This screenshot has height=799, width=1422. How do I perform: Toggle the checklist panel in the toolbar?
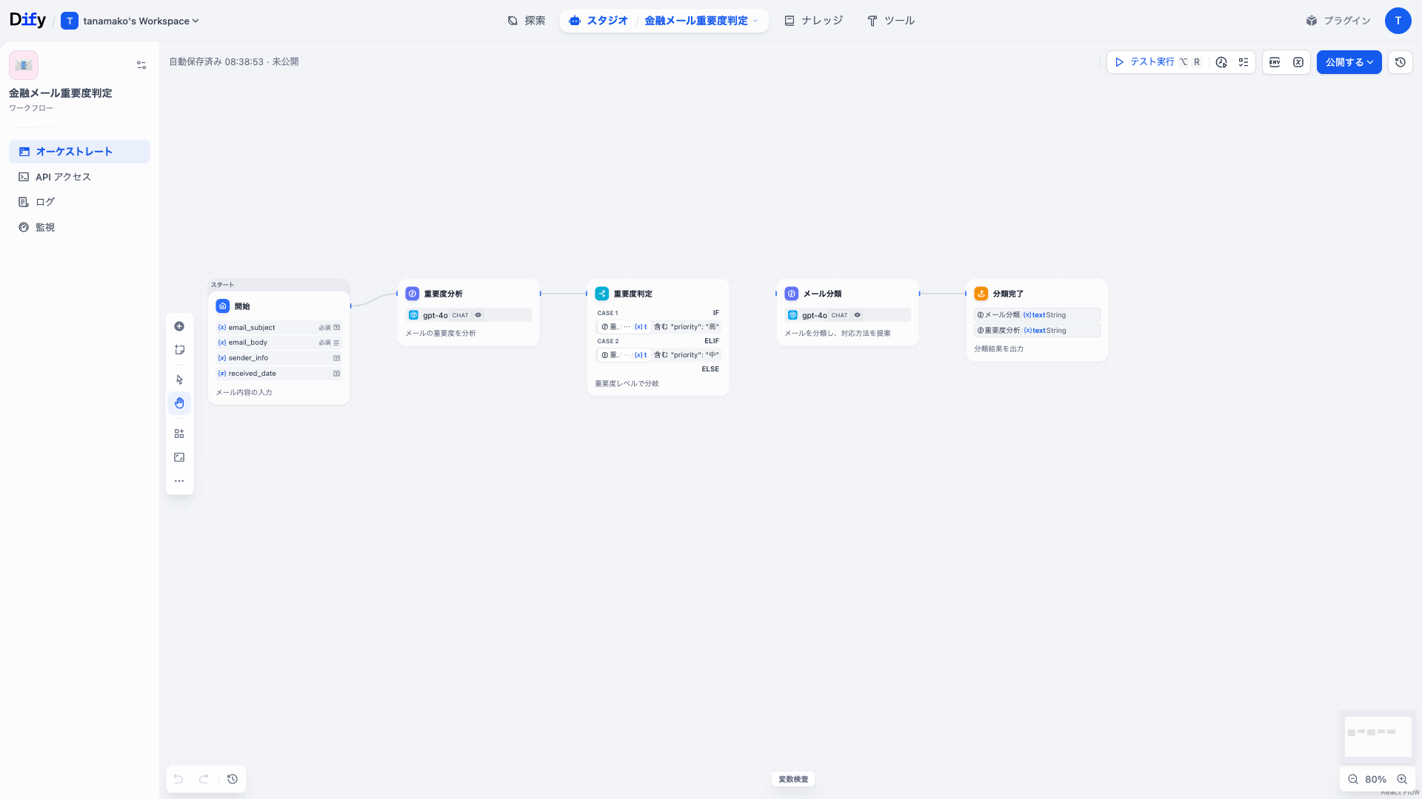coord(1244,62)
